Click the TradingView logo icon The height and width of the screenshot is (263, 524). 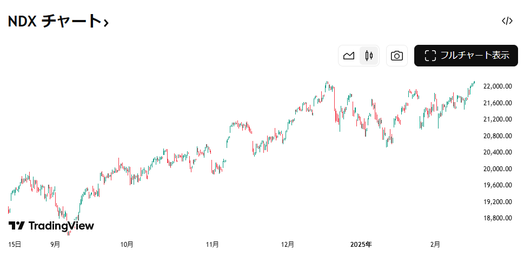16,226
